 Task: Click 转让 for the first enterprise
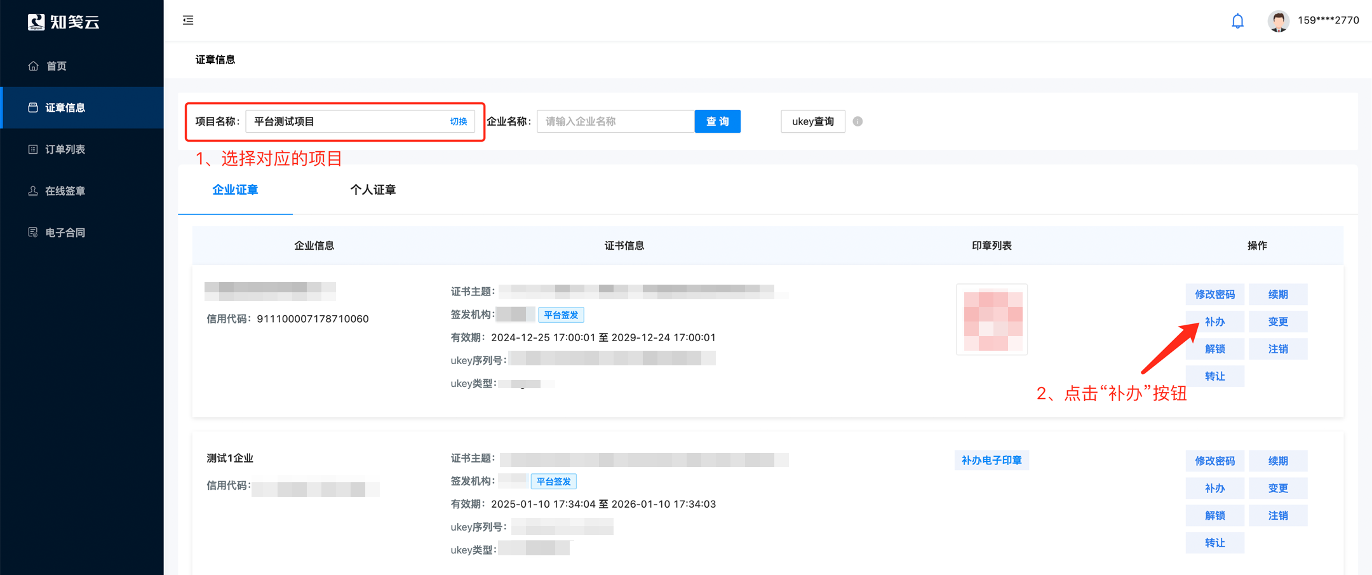[1214, 376]
